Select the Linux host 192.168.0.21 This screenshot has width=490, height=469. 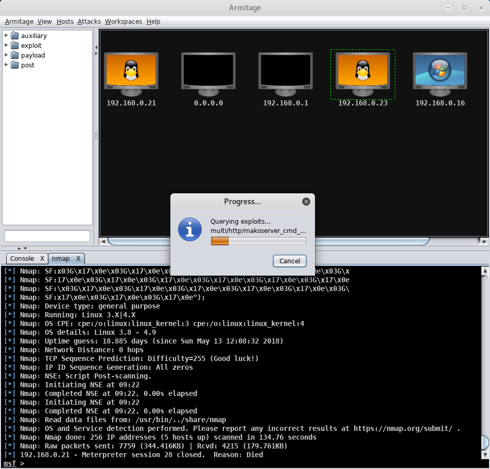point(131,75)
